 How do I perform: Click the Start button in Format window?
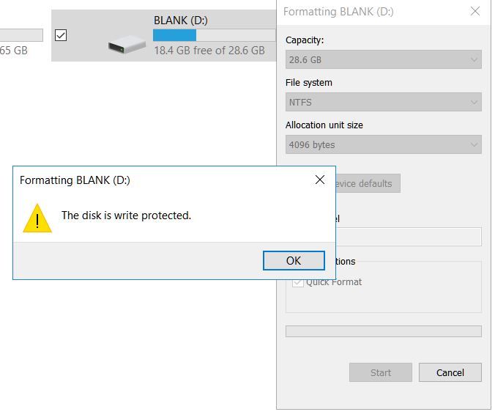381,372
